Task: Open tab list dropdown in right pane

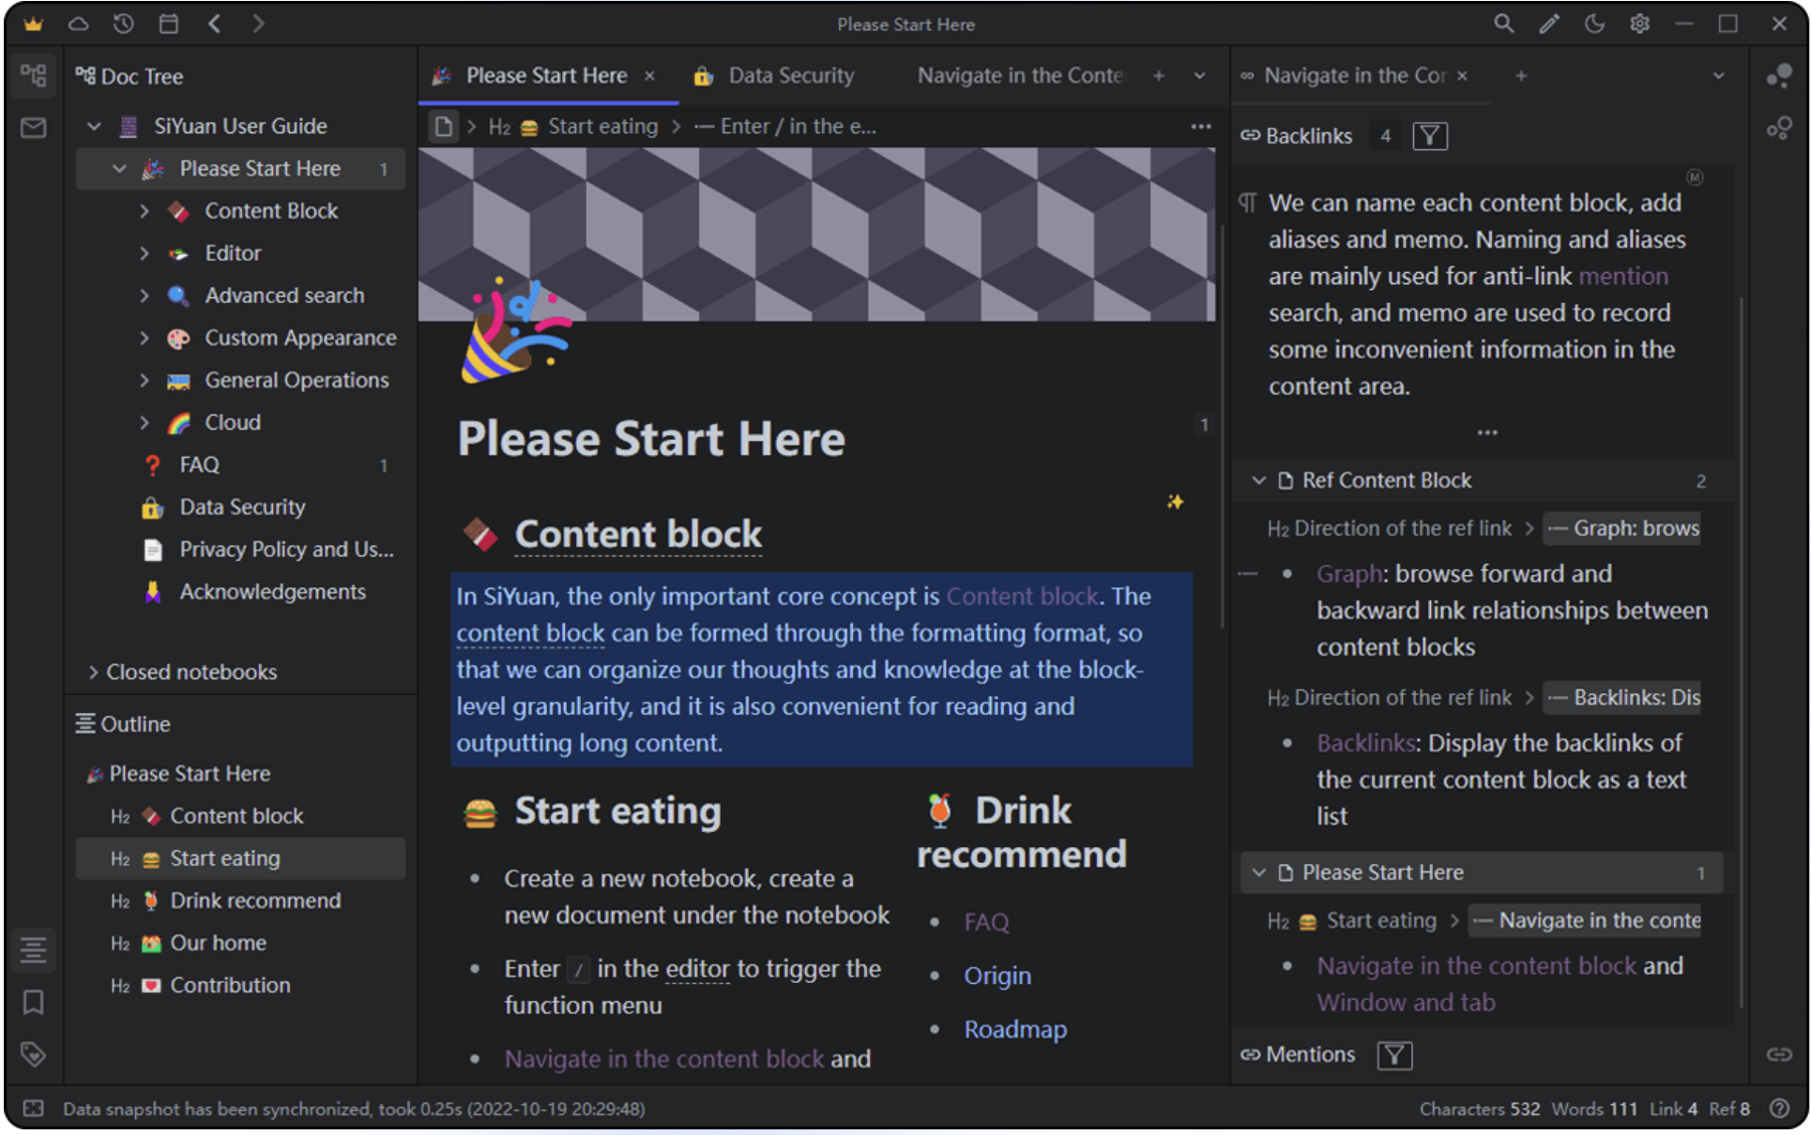Action: pyautogui.click(x=1718, y=76)
